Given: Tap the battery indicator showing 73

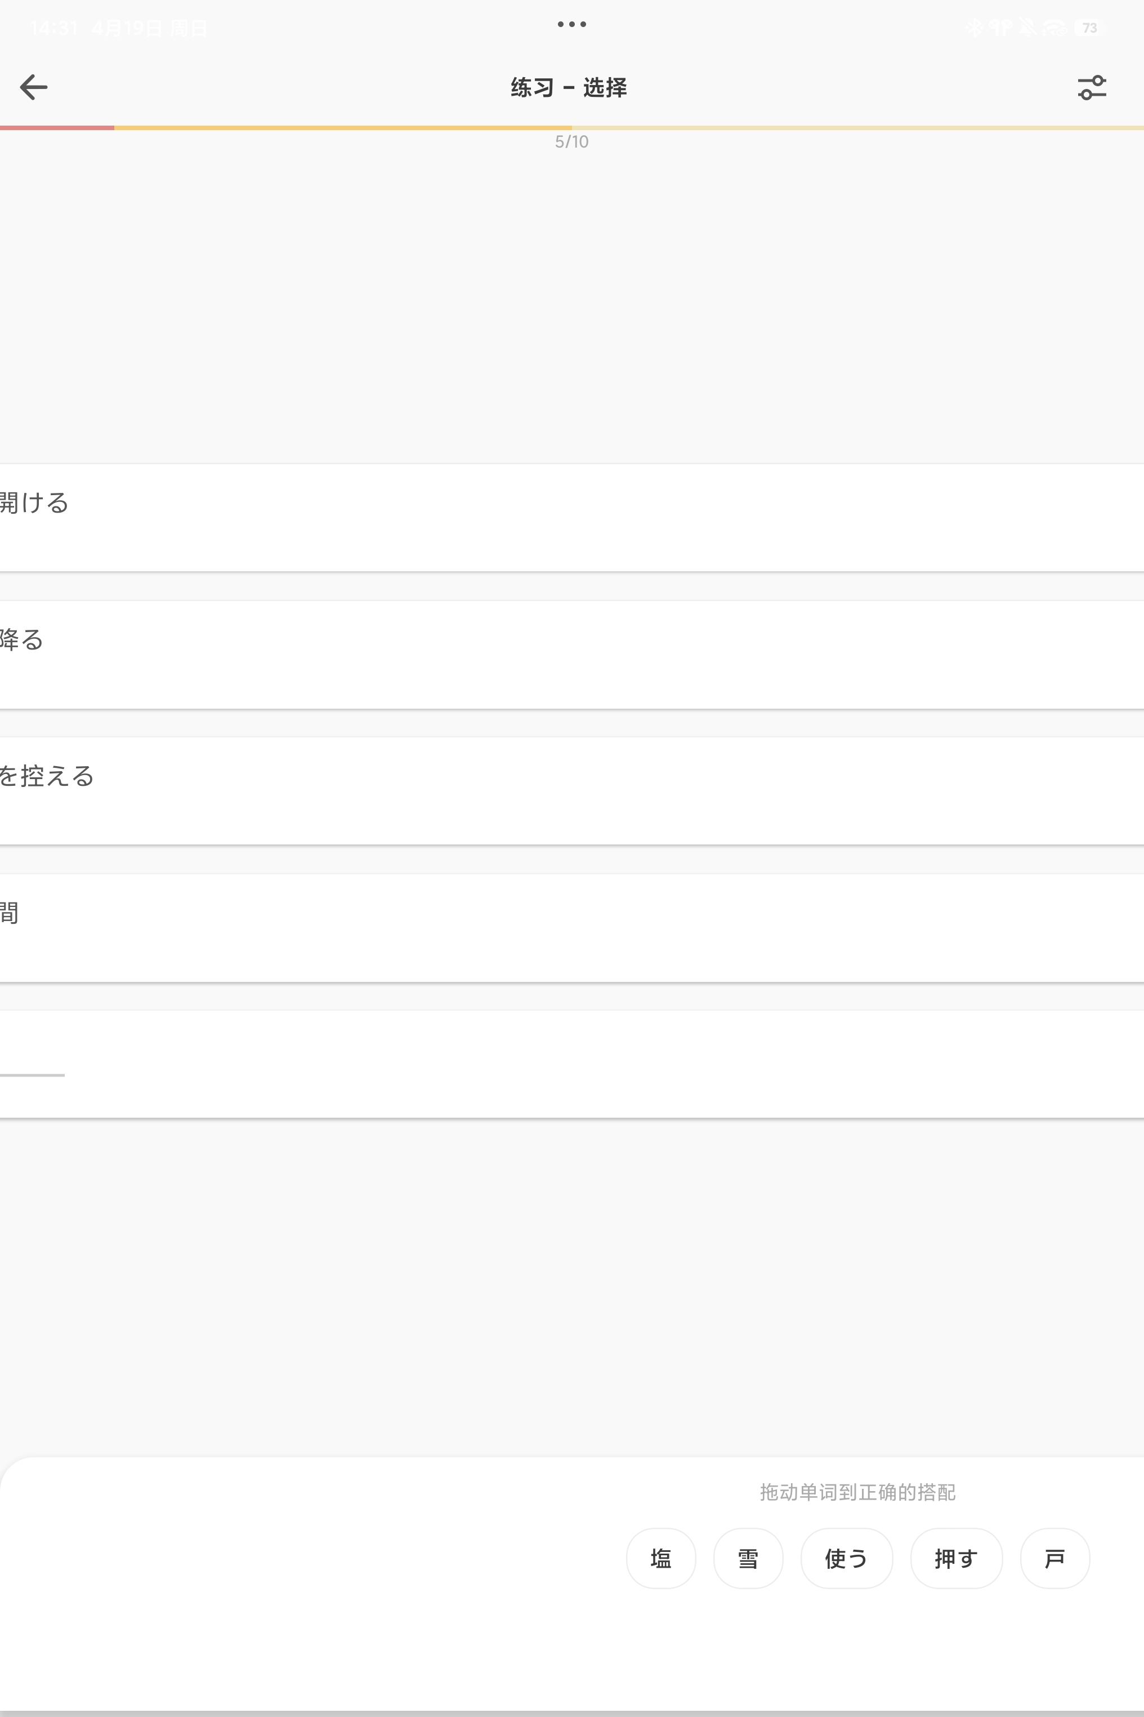Looking at the screenshot, I should coord(1089,29).
